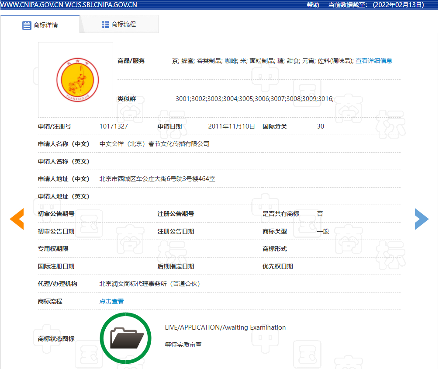Viewport: 439px width, 369px height.
Task: Click the list icon on 商标详情 tab
Action: [x=27, y=25]
